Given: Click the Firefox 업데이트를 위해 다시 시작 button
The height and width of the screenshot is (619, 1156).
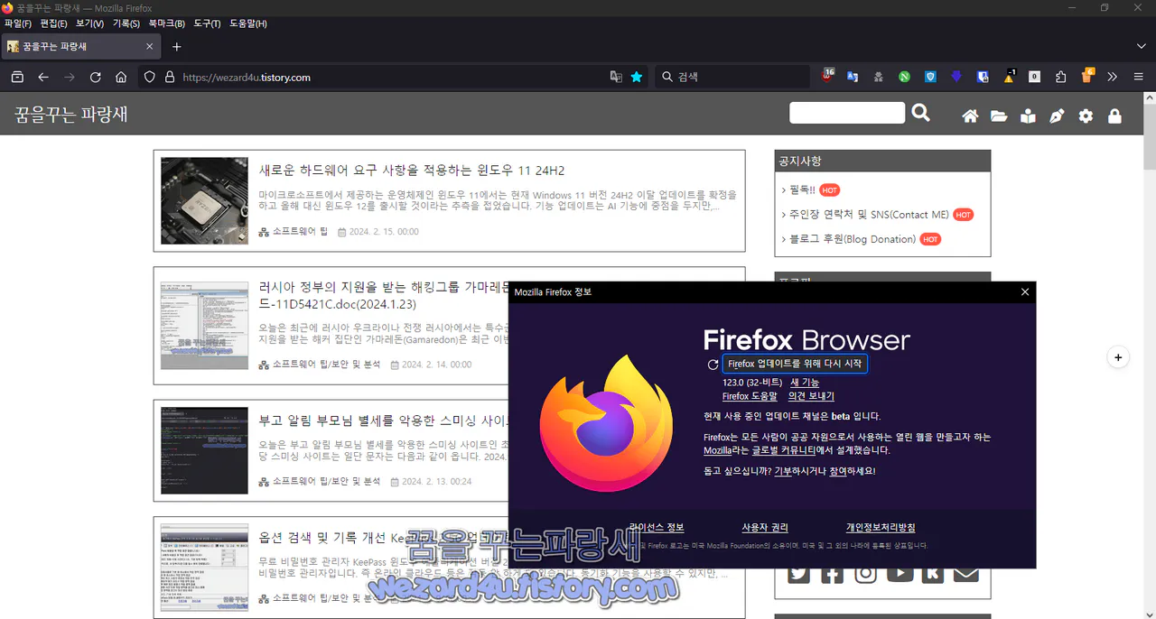Looking at the screenshot, I should click(x=795, y=365).
